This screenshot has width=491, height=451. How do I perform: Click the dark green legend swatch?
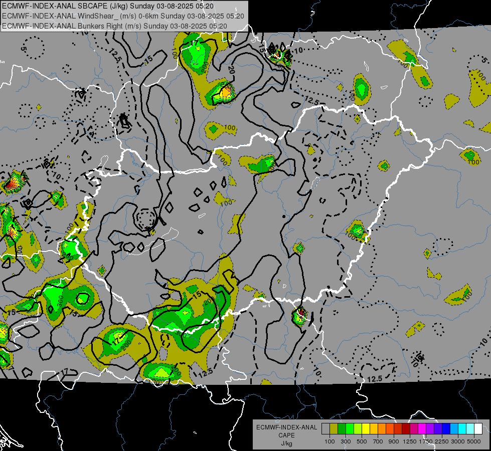tap(342, 429)
